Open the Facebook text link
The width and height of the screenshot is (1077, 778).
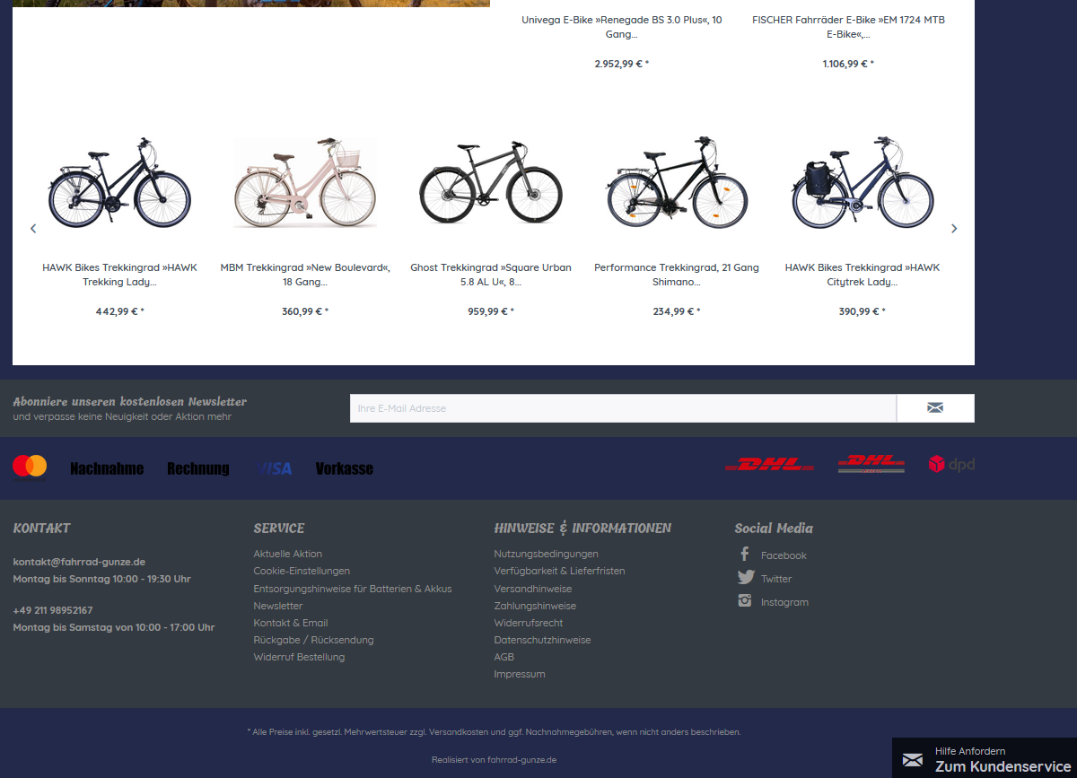coord(784,555)
